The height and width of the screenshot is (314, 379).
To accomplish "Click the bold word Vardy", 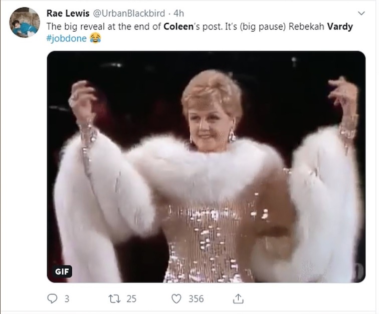I will tap(339, 26).
